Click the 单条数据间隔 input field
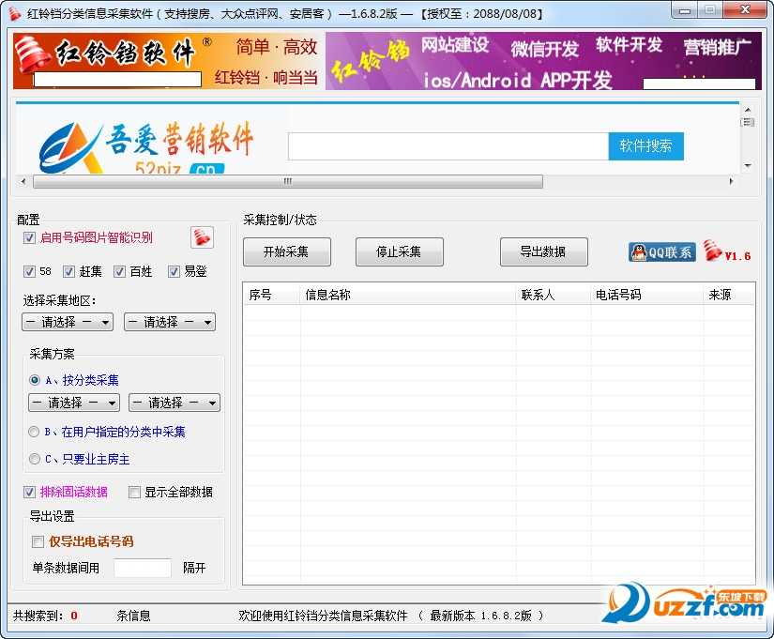This screenshot has width=774, height=639. (x=141, y=567)
